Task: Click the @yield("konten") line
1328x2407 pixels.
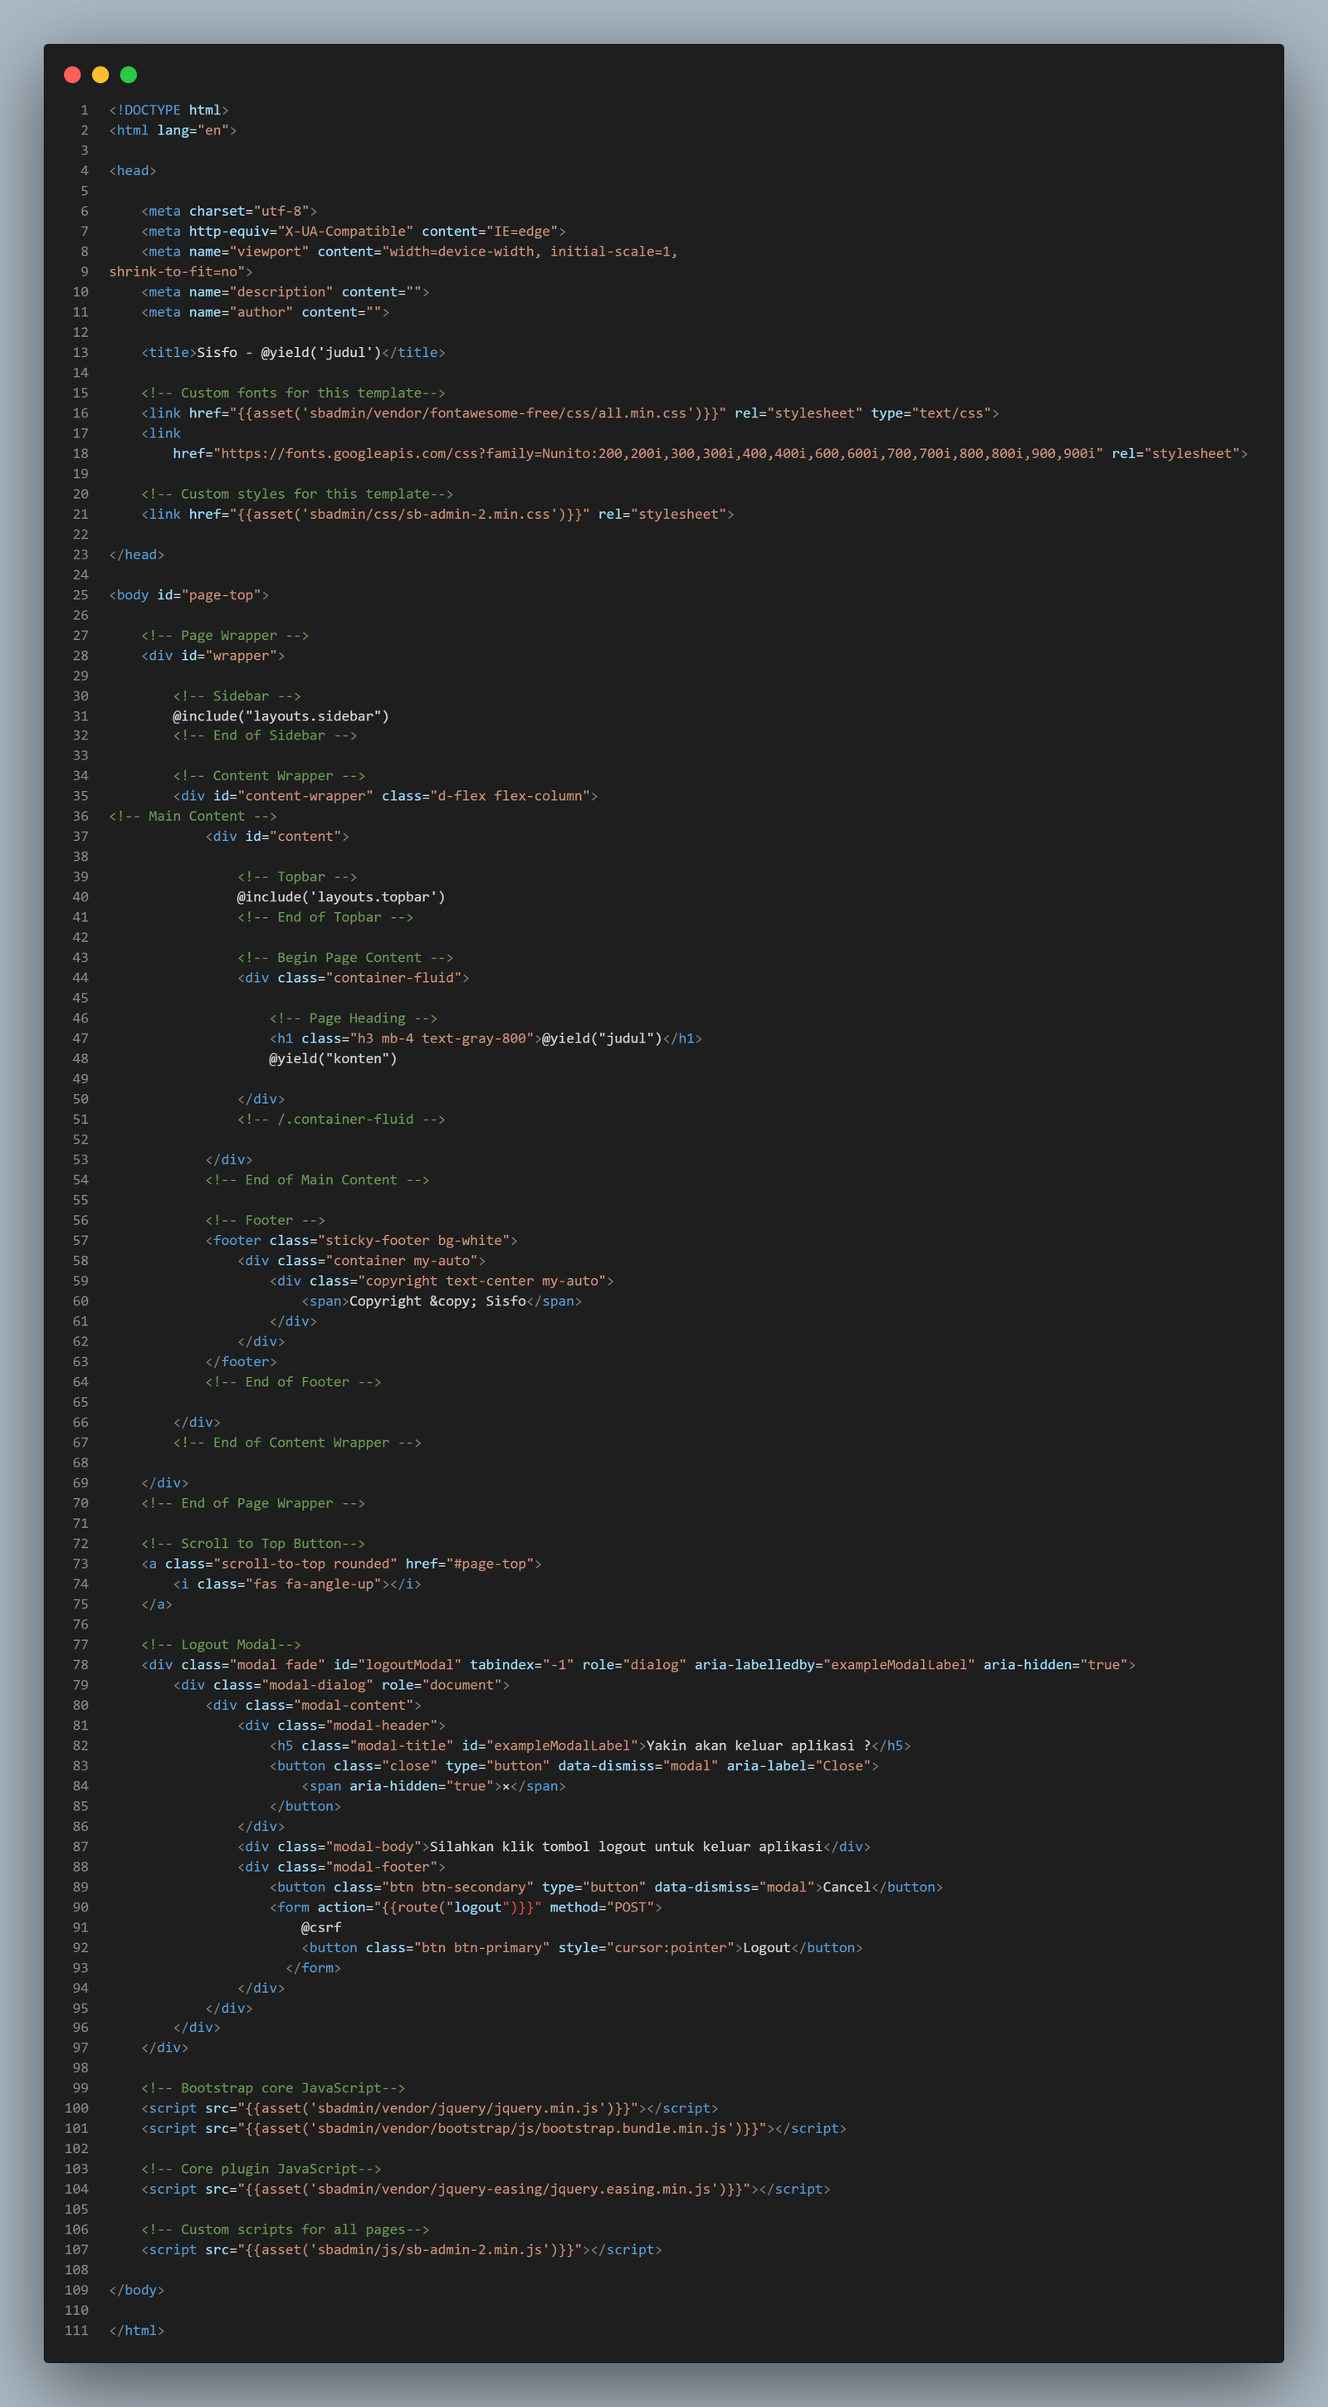Action: pos(333,1059)
